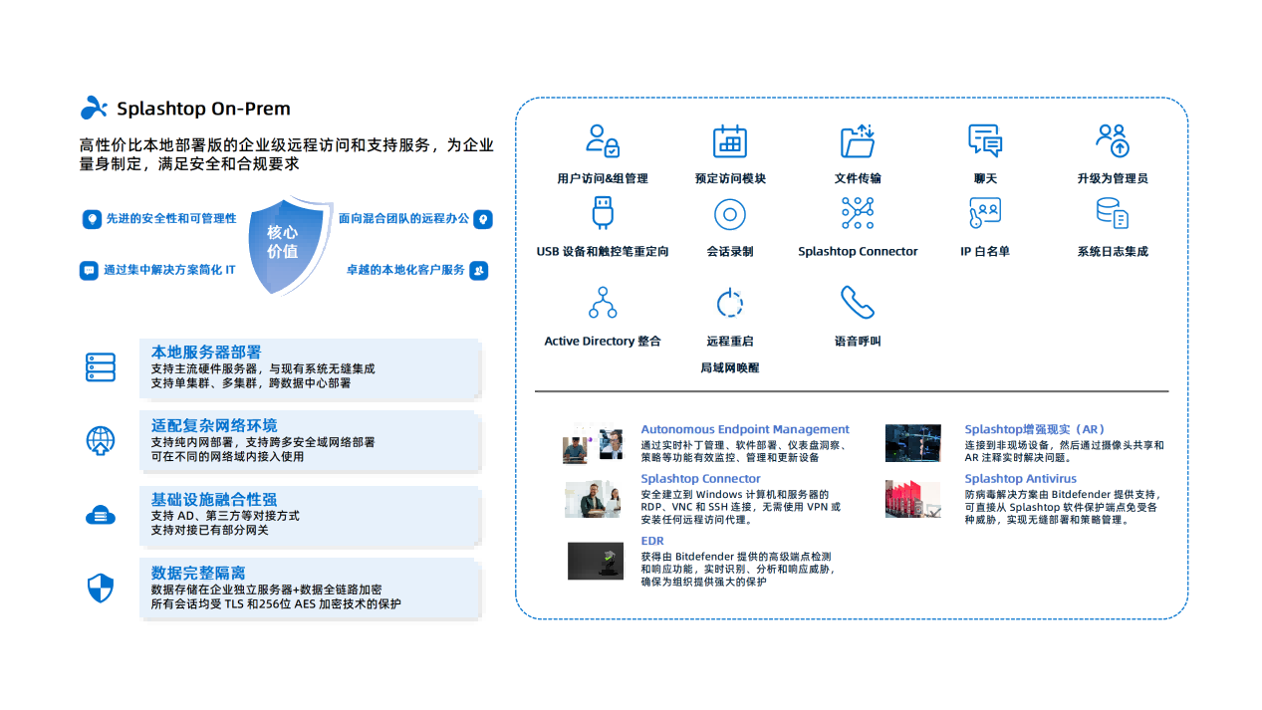The width and height of the screenshot is (1262, 710).
Task: Click the 会话录制 label
Action: pyautogui.click(x=730, y=251)
